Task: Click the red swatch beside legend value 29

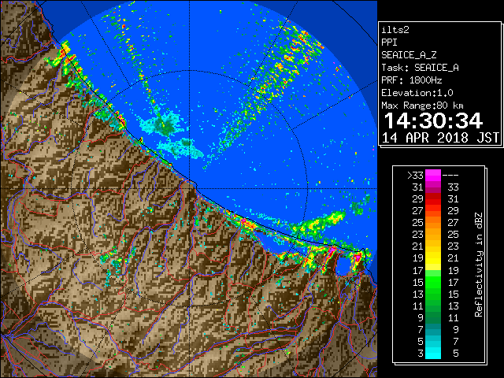Action: [x=433, y=199]
